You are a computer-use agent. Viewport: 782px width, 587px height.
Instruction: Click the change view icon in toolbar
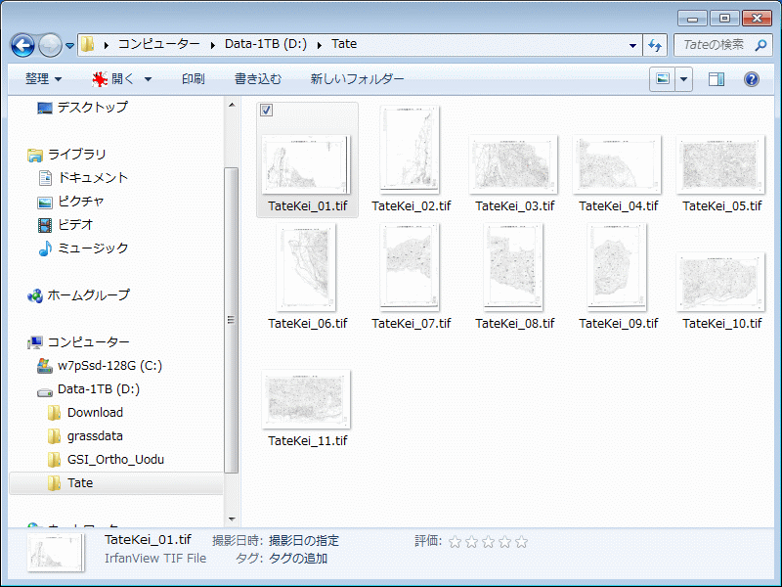[x=664, y=79]
